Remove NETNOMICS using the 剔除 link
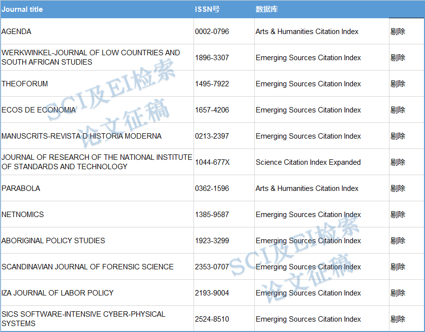 tap(397, 215)
